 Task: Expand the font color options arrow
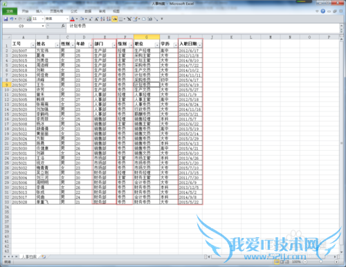(x=77, y=19)
